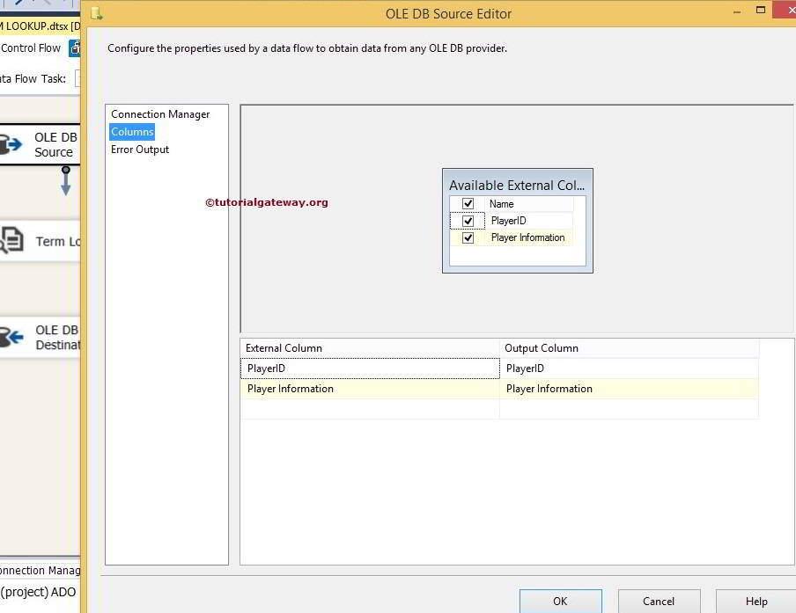Image resolution: width=796 pixels, height=613 pixels.
Task: Click the database icon in the editor title bar
Action: tap(97, 13)
